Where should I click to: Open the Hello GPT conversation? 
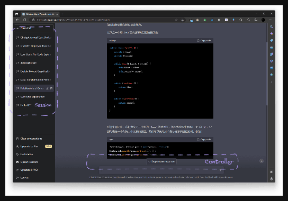(34, 105)
